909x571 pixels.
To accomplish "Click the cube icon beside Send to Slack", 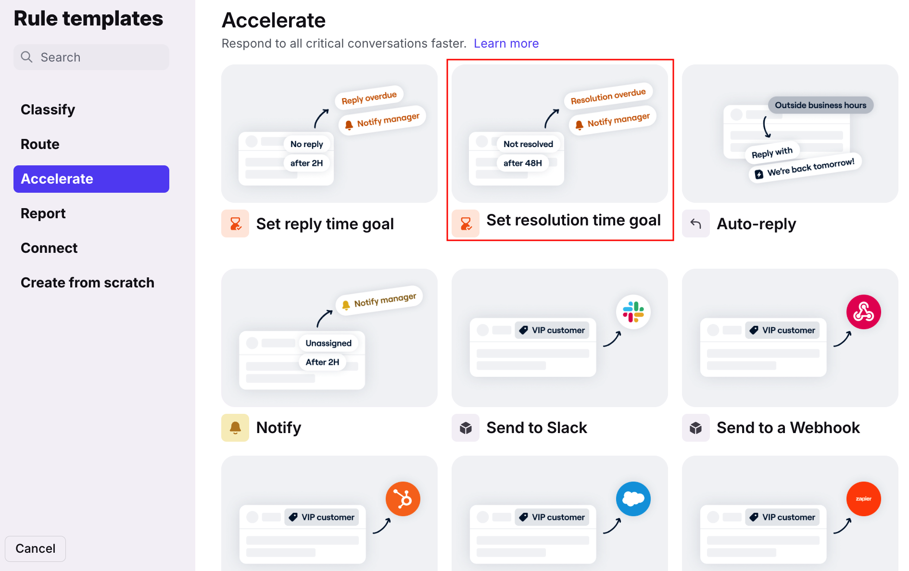I will click(466, 428).
